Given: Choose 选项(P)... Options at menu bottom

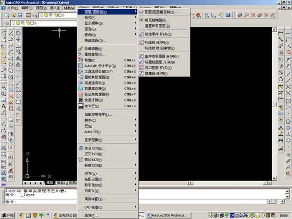Looking at the screenshot, I should click(108, 216).
